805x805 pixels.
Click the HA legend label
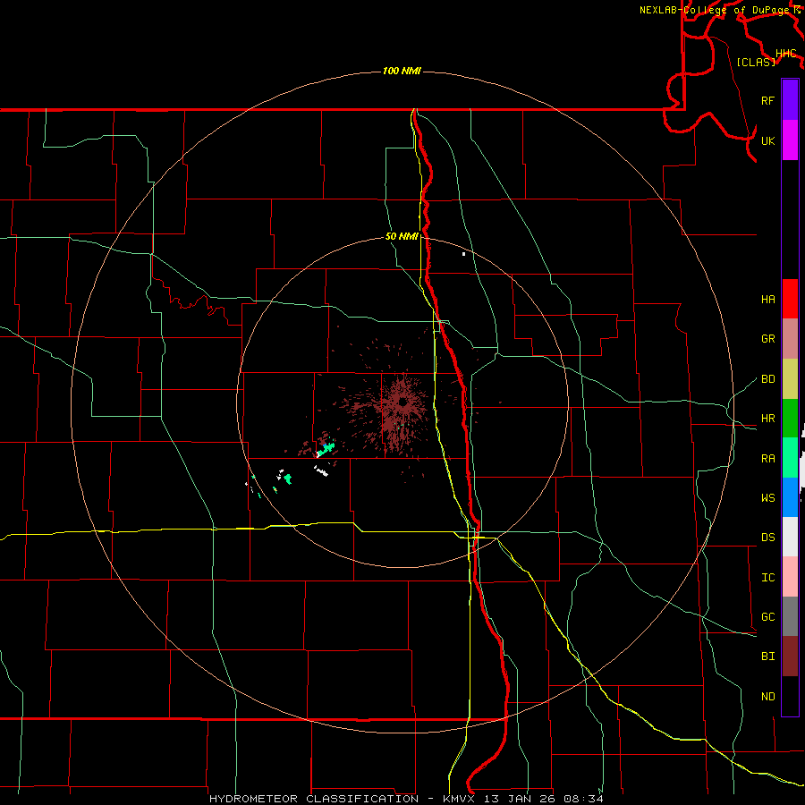[767, 300]
